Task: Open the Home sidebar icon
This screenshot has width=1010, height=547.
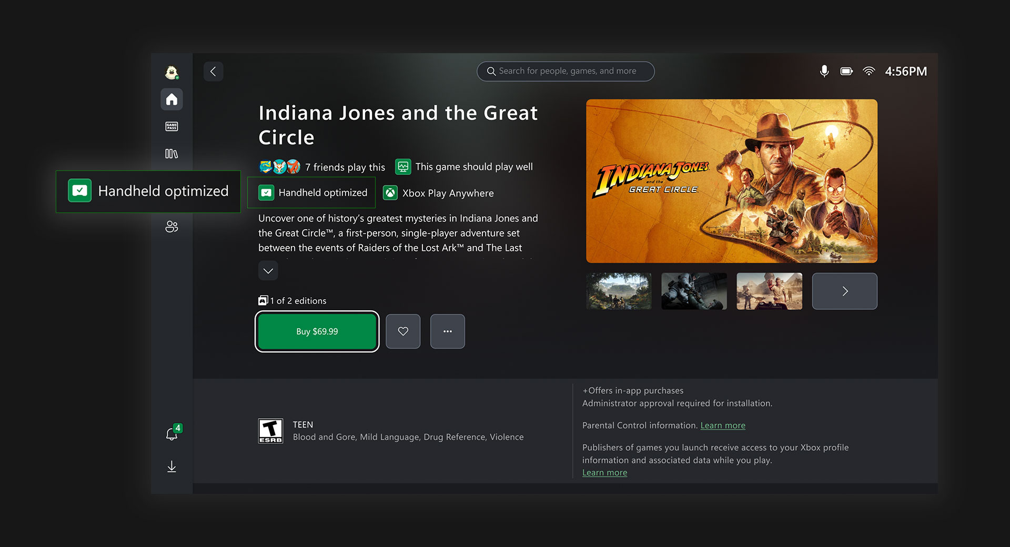Action: pyautogui.click(x=171, y=99)
